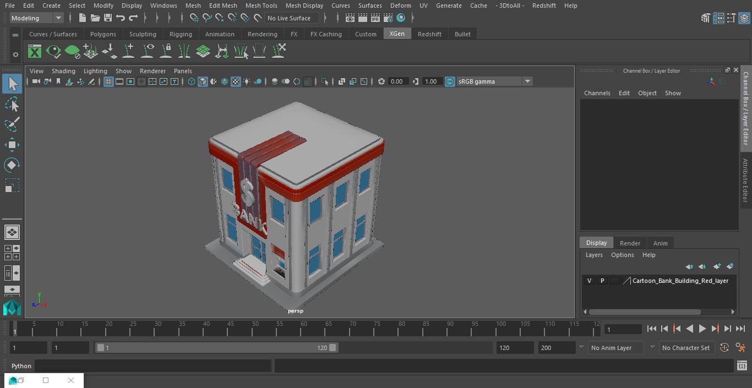Screen dimensions: 752x388
Task: Switch Python command language toggle
Action: click(21, 366)
